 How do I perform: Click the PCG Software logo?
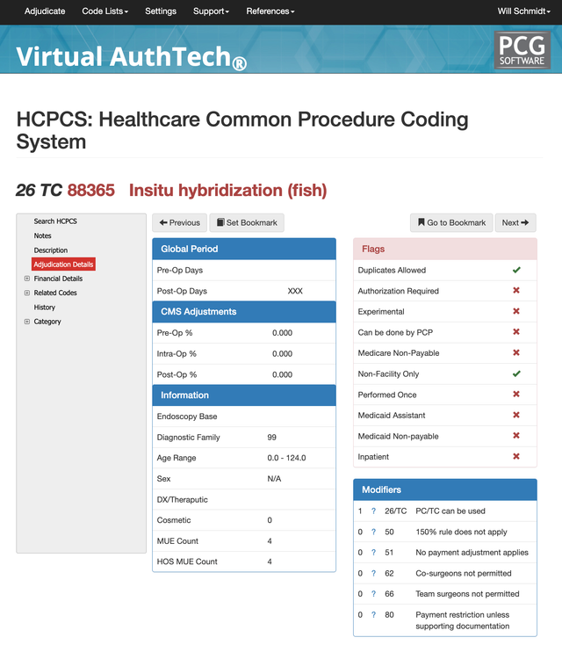(522, 49)
